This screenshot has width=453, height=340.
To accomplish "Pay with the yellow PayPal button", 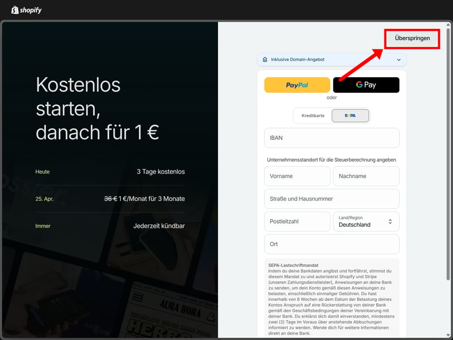I will 297,85.
